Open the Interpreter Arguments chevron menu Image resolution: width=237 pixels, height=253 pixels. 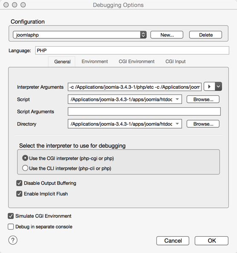point(218,86)
